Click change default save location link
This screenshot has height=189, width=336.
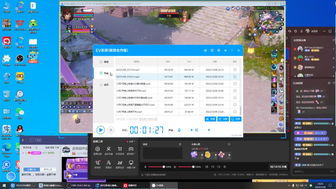tap(148, 119)
